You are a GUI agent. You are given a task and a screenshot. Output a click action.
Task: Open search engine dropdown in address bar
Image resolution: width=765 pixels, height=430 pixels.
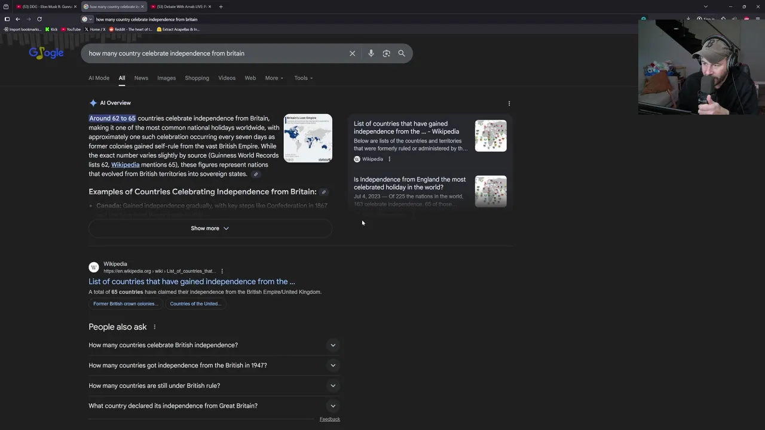pyautogui.click(x=87, y=19)
